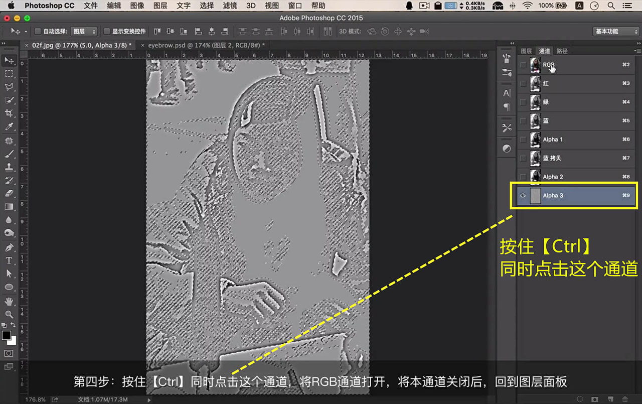Toggle visibility of the 红 channel
The height and width of the screenshot is (404, 642).
(x=523, y=83)
